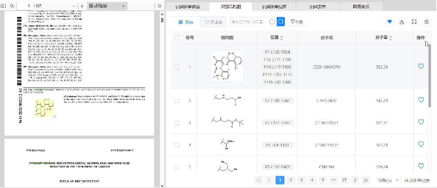
Task: Go to pagination page 4
Action: pyautogui.click(x=312, y=180)
